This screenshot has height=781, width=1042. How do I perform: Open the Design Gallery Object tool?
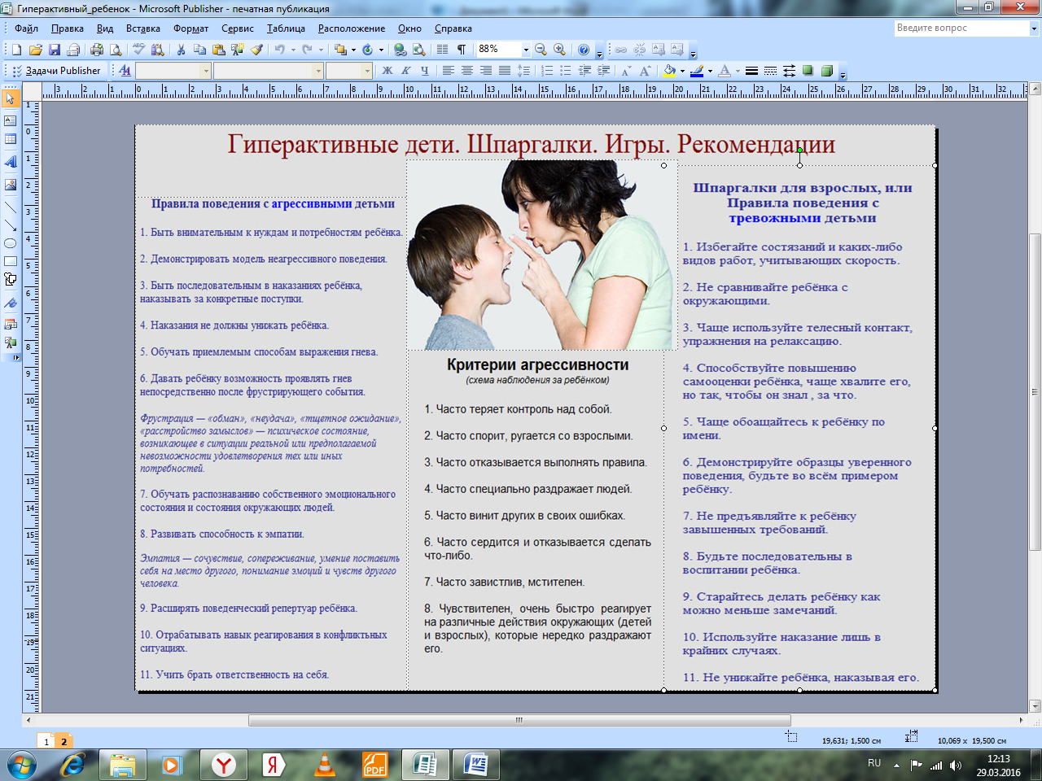[11, 324]
